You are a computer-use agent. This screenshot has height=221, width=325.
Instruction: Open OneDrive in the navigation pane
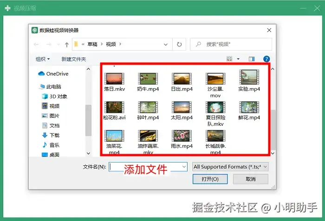point(53,74)
